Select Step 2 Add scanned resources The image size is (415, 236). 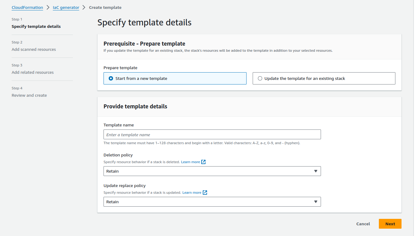click(34, 49)
